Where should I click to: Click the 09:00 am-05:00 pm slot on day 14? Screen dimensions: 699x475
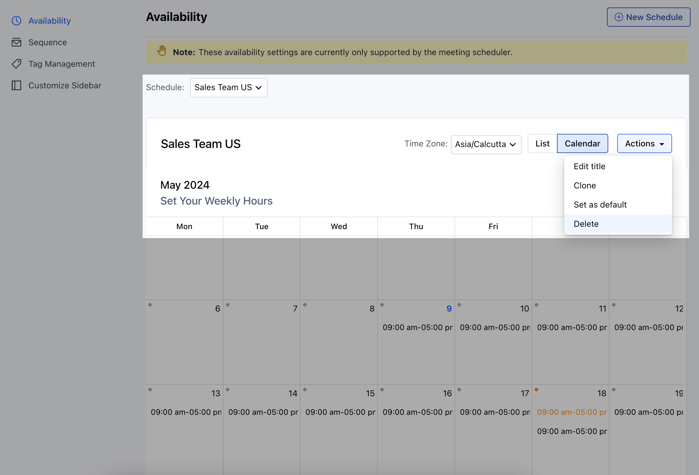click(x=263, y=412)
